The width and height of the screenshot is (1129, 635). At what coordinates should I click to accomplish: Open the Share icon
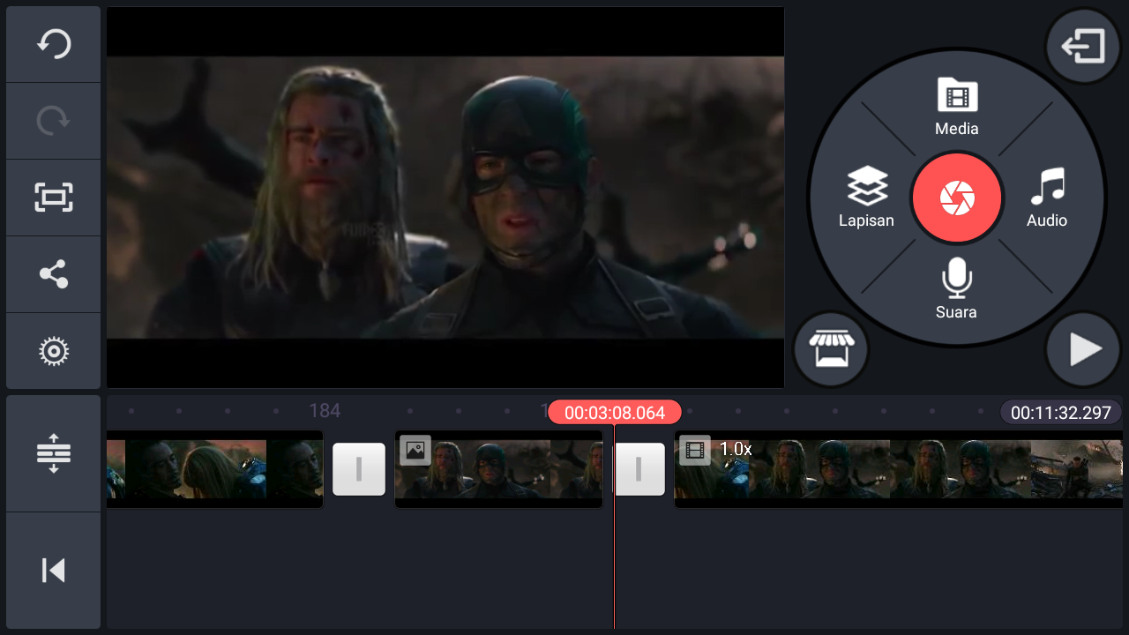(53, 274)
